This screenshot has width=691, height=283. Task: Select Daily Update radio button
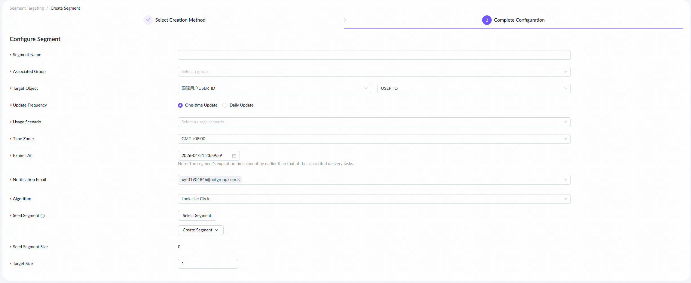click(225, 105)
